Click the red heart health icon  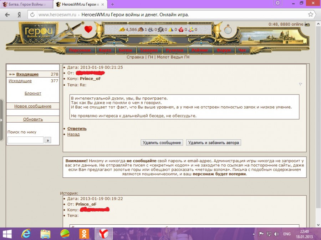tap(88, 30)
